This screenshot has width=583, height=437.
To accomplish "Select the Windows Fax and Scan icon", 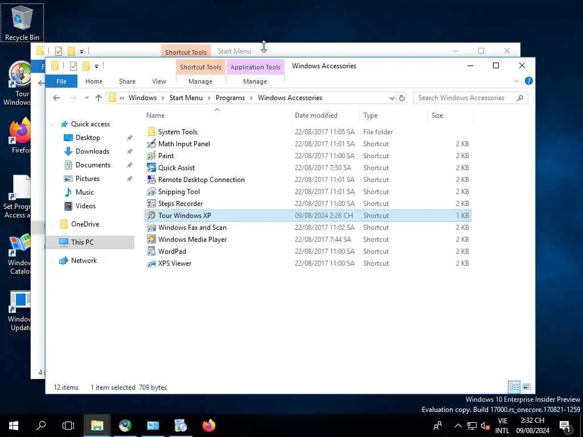I will (151, 228).
